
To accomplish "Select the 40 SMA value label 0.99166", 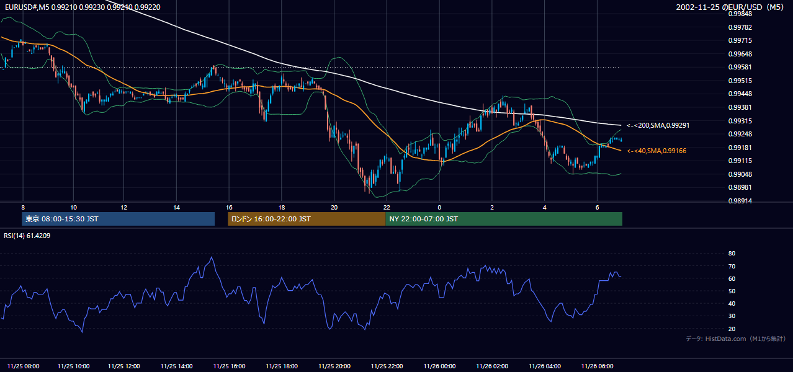I will pyautogui.click(x=656, y=151).
